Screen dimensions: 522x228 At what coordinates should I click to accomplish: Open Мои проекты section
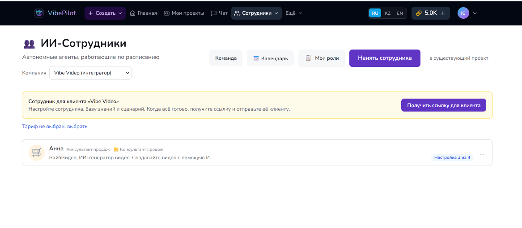coord(184,13)
